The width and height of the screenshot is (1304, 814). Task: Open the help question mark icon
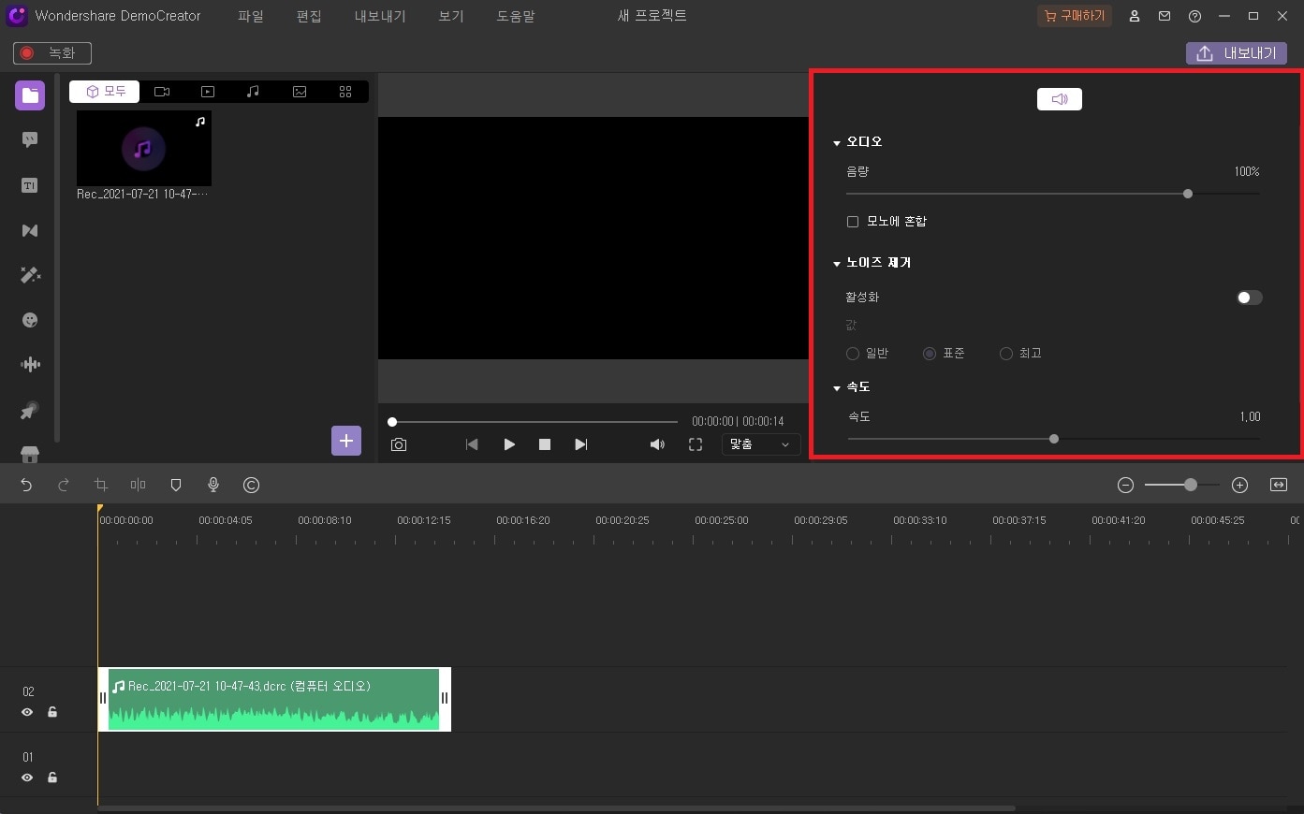(x=1194, y=16)
